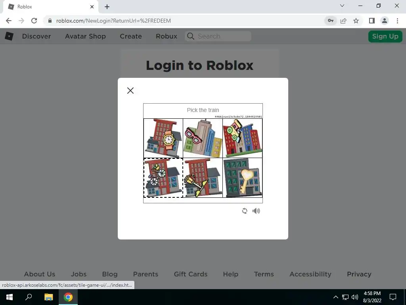Image resolution: width=406 pixels, height=305 pixels.
Task: Close the Roblox browser tab
Action: point(92,7)
